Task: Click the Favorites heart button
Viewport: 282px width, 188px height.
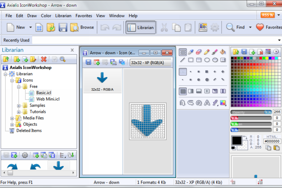Action: pyautogui.click(x=269, y=27)
